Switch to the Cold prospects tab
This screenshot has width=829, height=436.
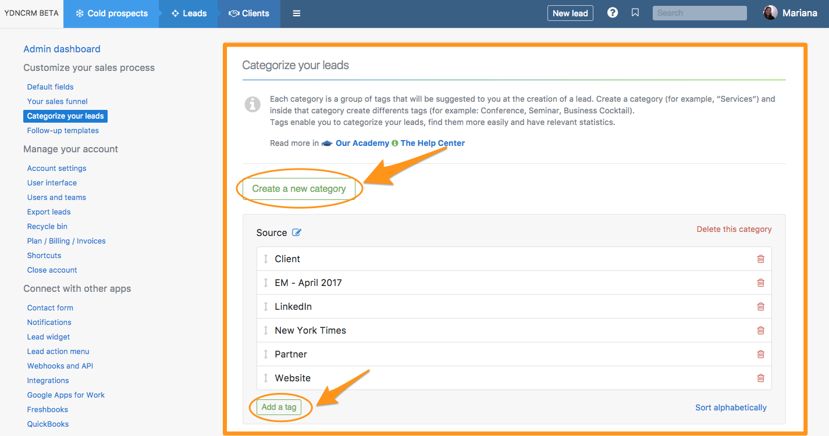coord(112,13)
